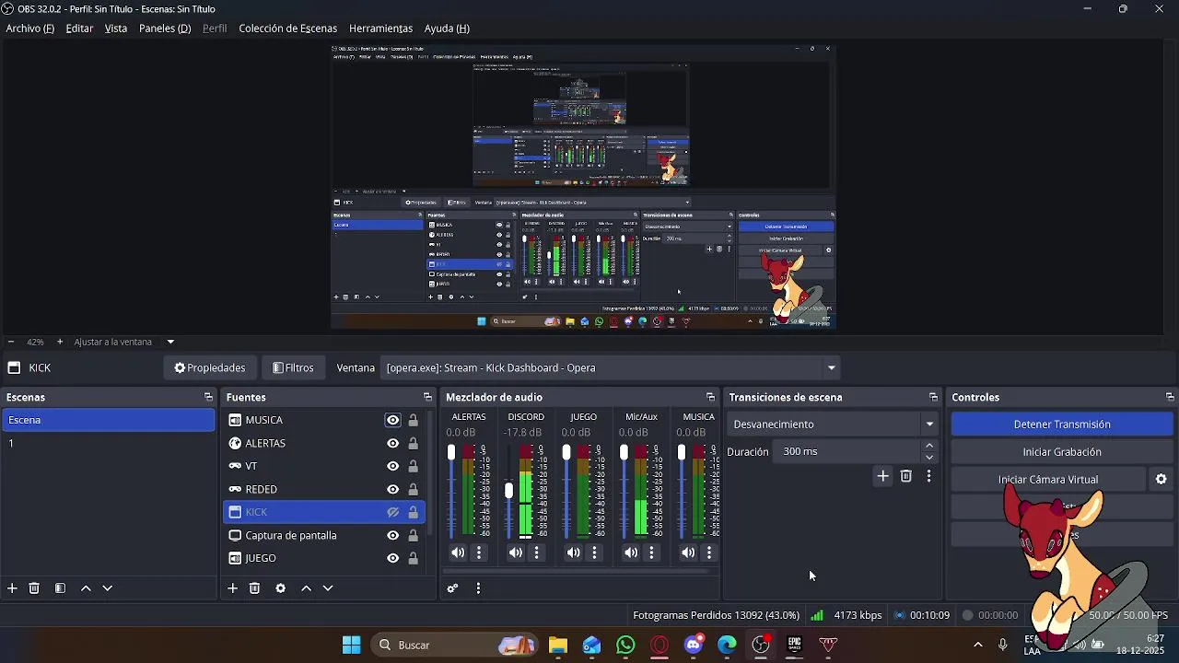Add a new source in Fuentes panel
Viewport: 1179px width, 663px height.
(x=233, y=588)
